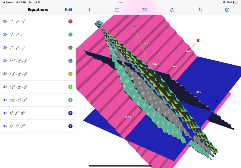Tap the light blue color chevron for 11^x

70,61
